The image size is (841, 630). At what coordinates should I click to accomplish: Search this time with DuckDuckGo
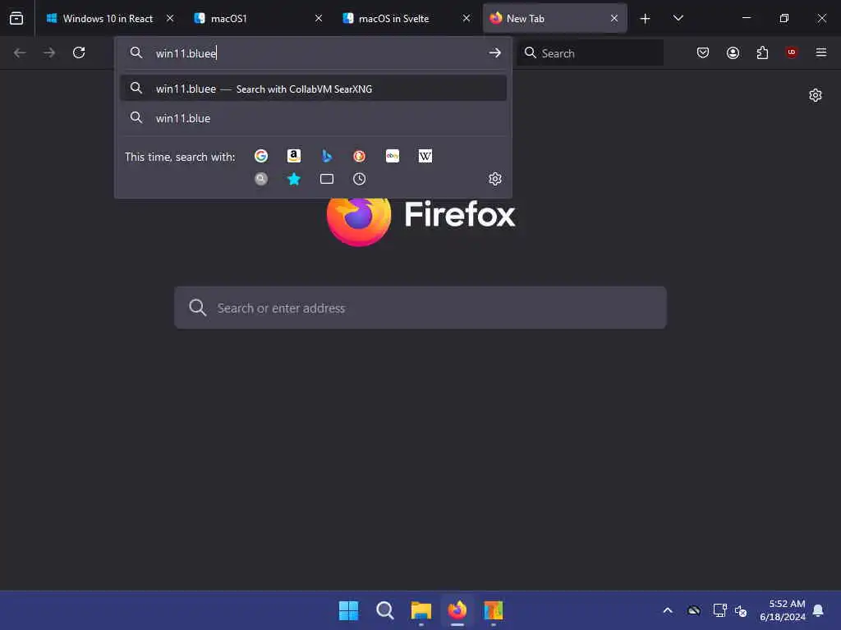point(360,156)
